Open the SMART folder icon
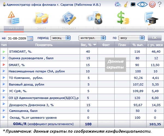 pos(42,18)
